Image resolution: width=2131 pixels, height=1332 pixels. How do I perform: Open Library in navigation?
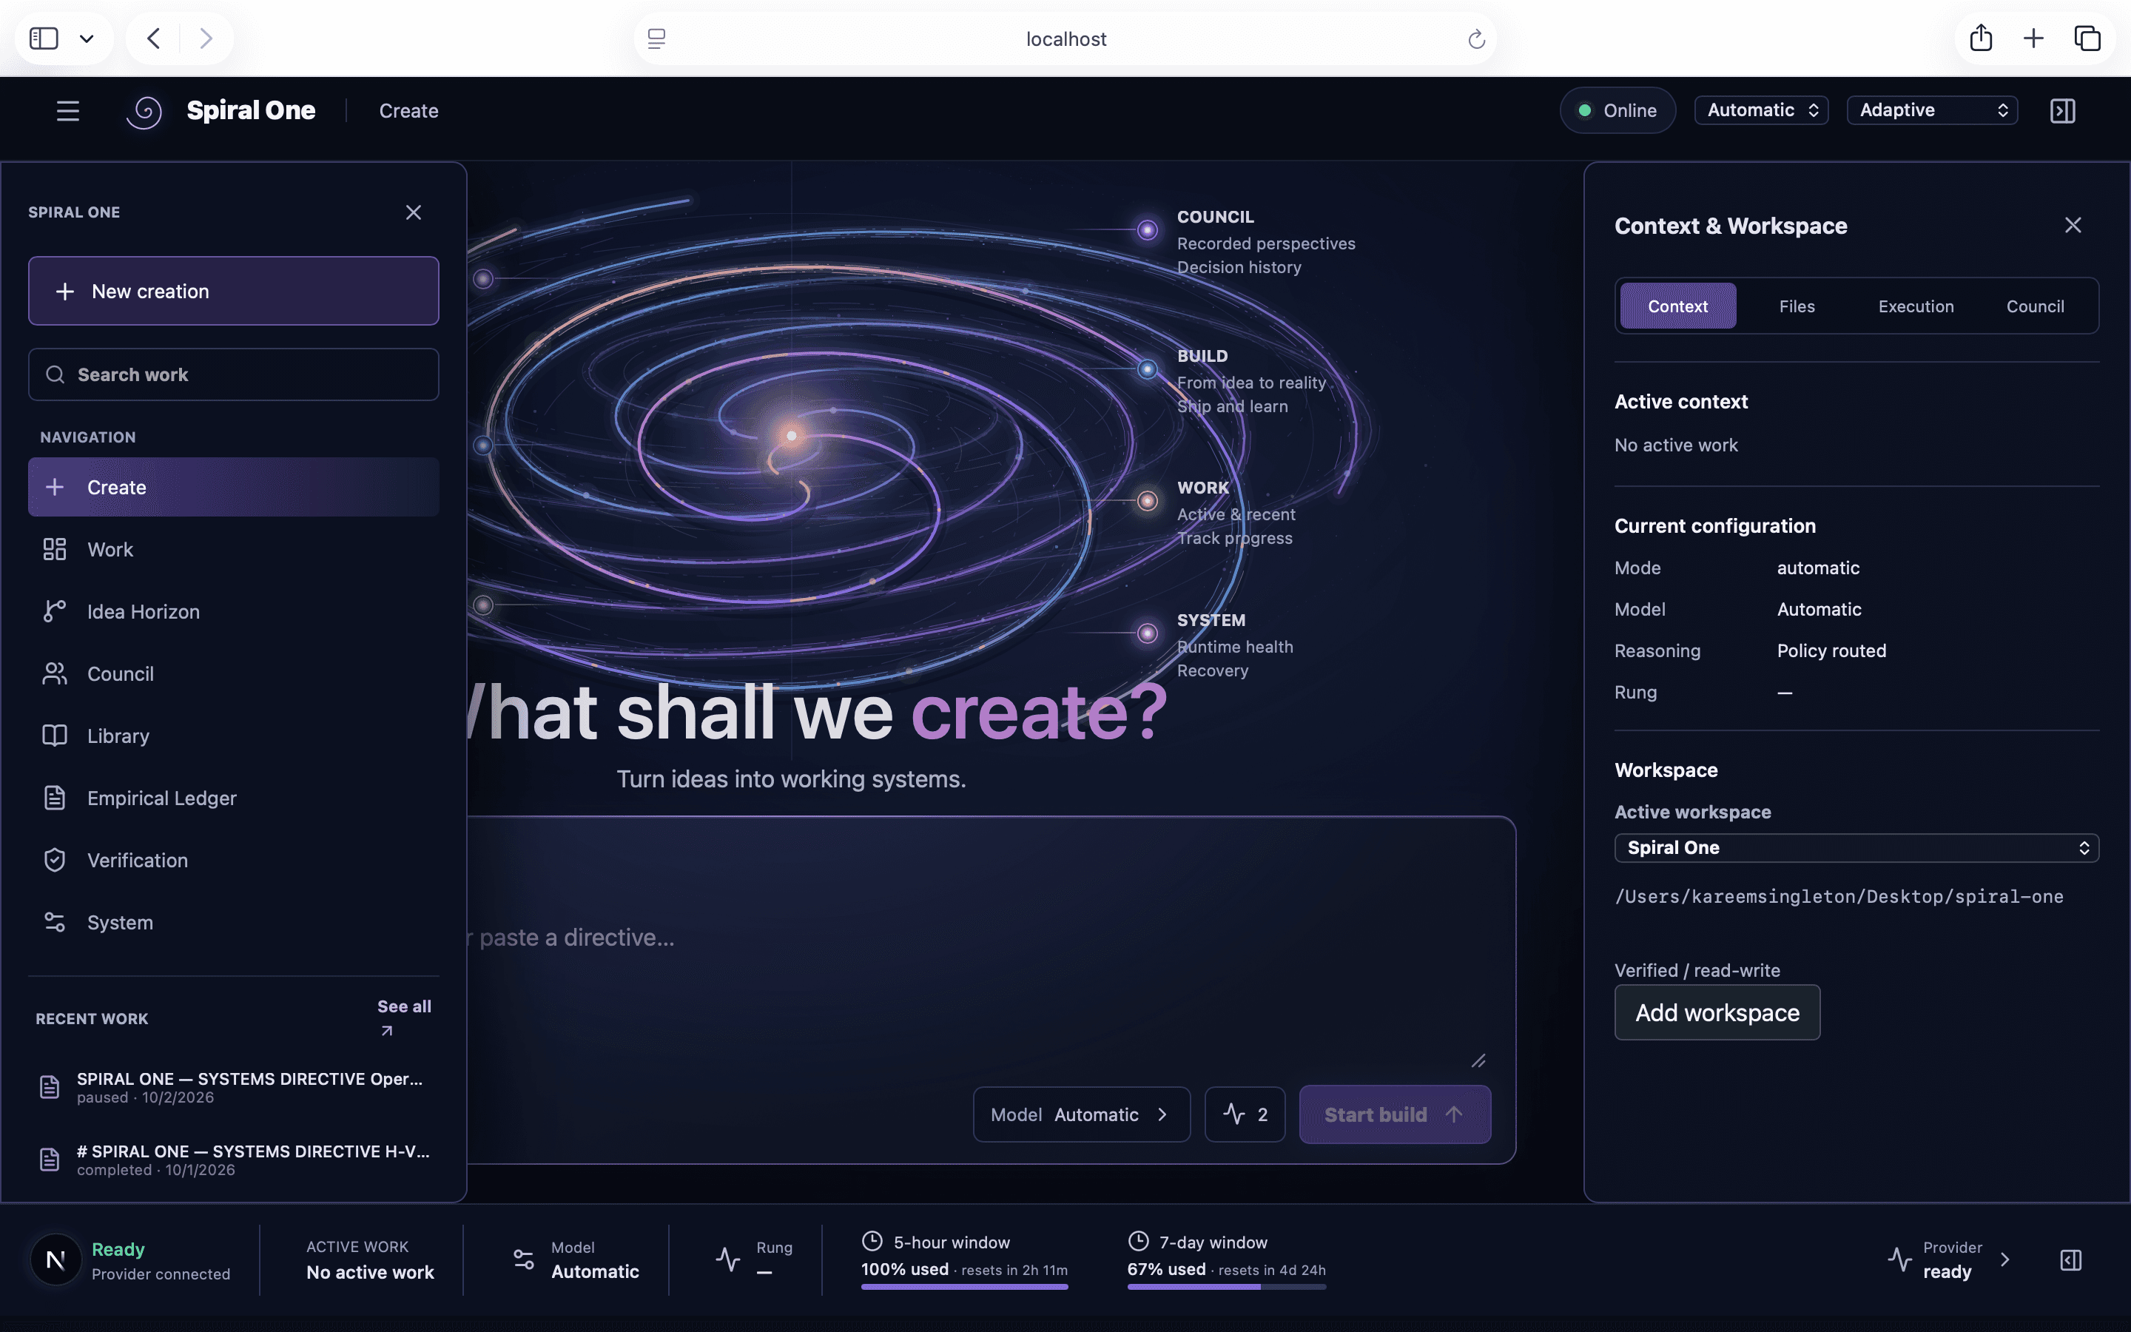233,736
